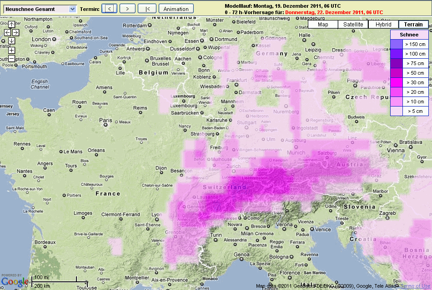The height and width of the screenshot is (290, 432).
Task: Click the red forecast date text
Action: point(334,12)
